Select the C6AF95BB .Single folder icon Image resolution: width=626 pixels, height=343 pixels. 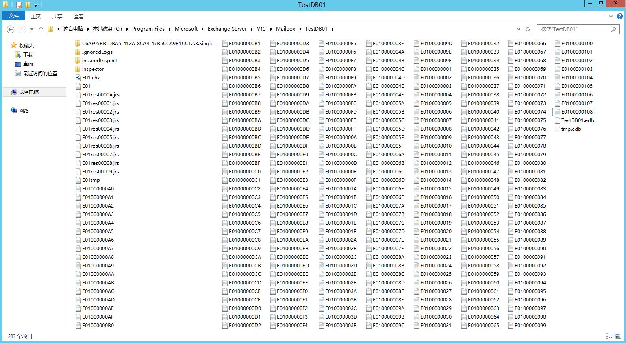tap(78, 44)
